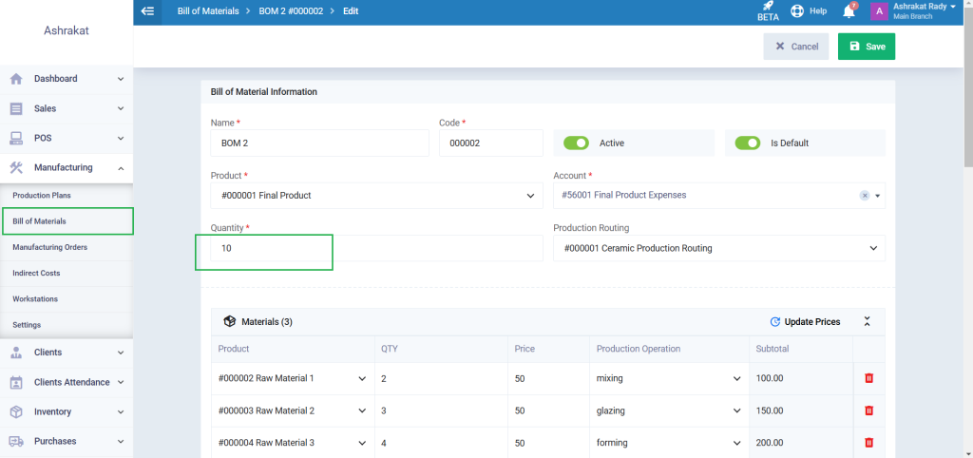Click the Purchases truck icon
The width and height of the screenshot is (973, 458).
tap(16, 441)
